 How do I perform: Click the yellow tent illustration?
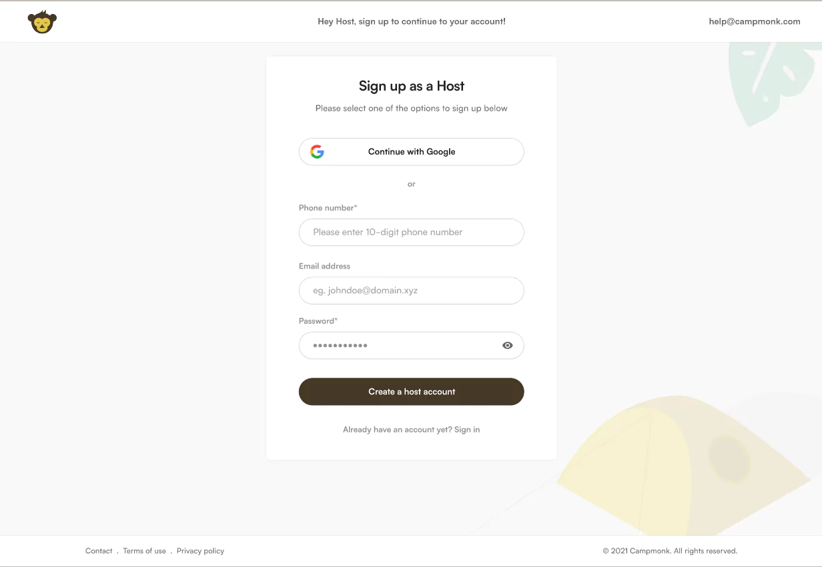pyautogui.click(x=641, y=466)
